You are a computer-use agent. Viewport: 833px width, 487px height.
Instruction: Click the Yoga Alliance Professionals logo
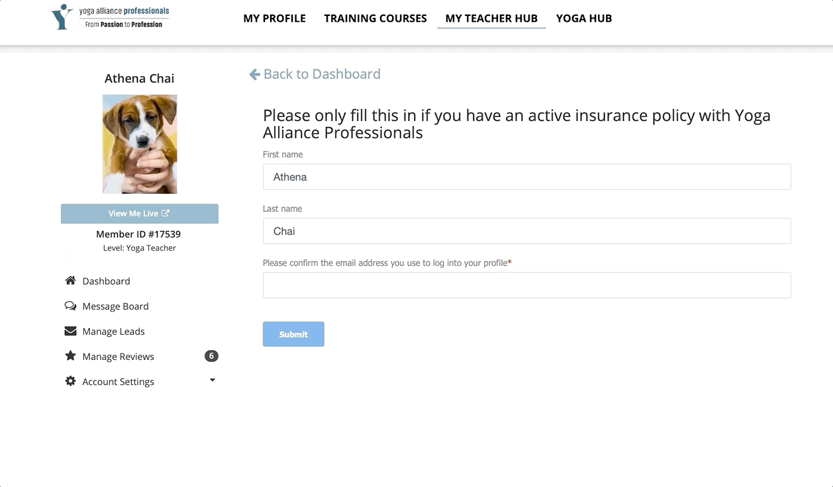coord(111,18)
